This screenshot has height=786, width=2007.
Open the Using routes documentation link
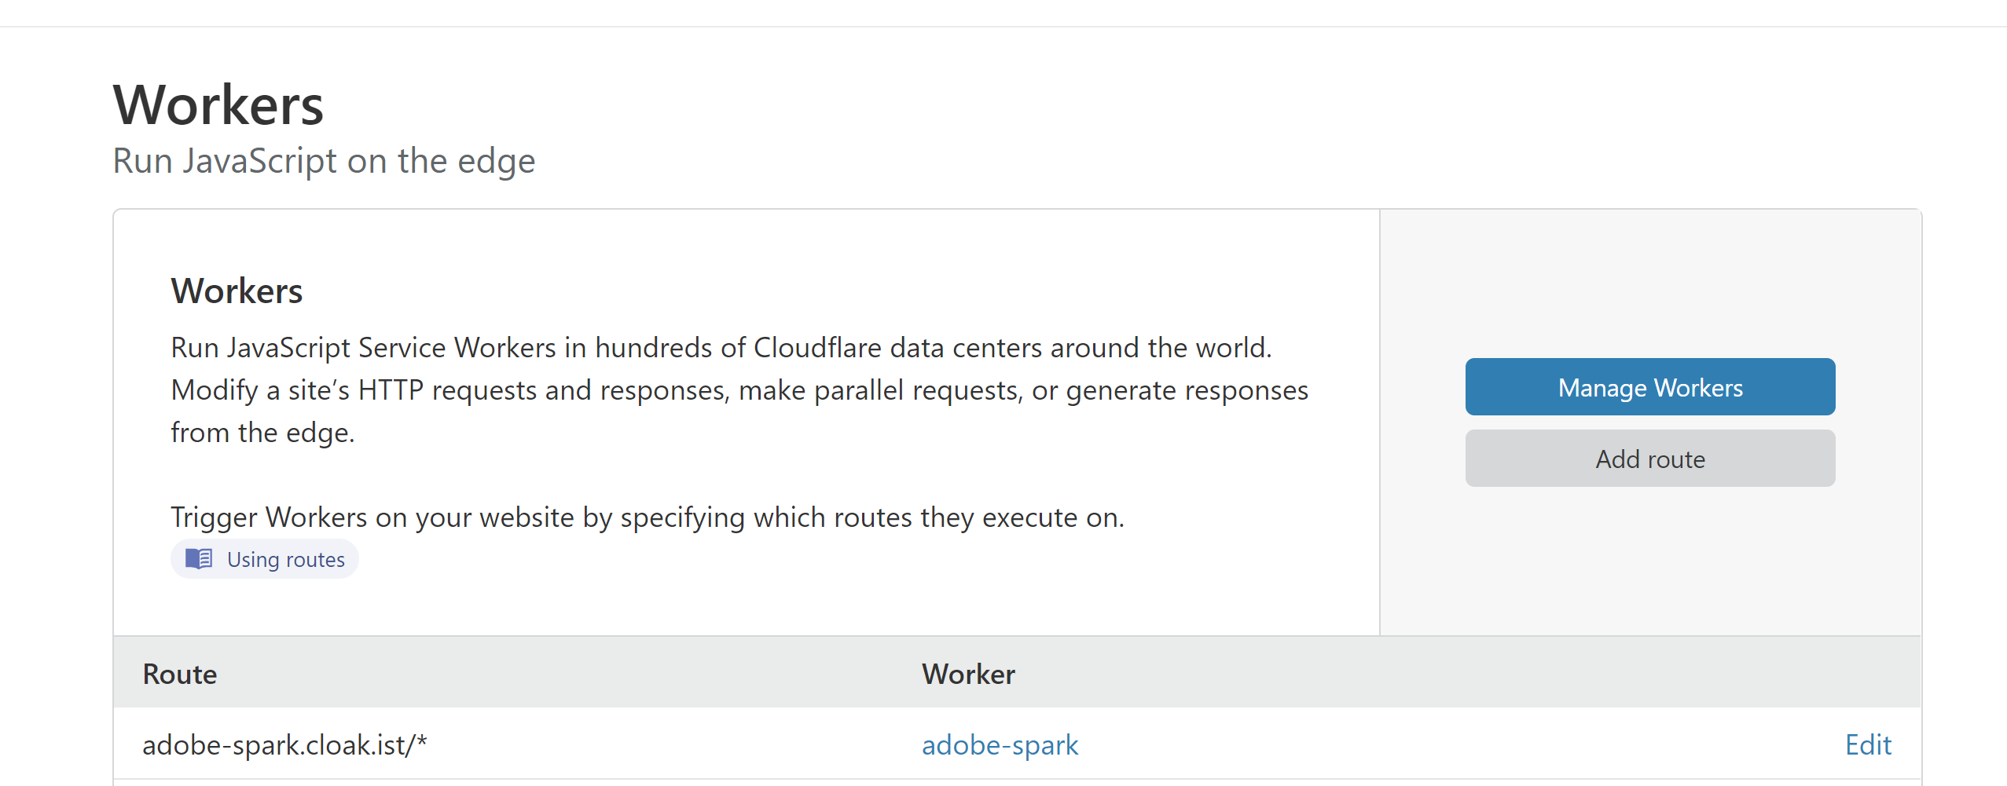click(285, 560)
